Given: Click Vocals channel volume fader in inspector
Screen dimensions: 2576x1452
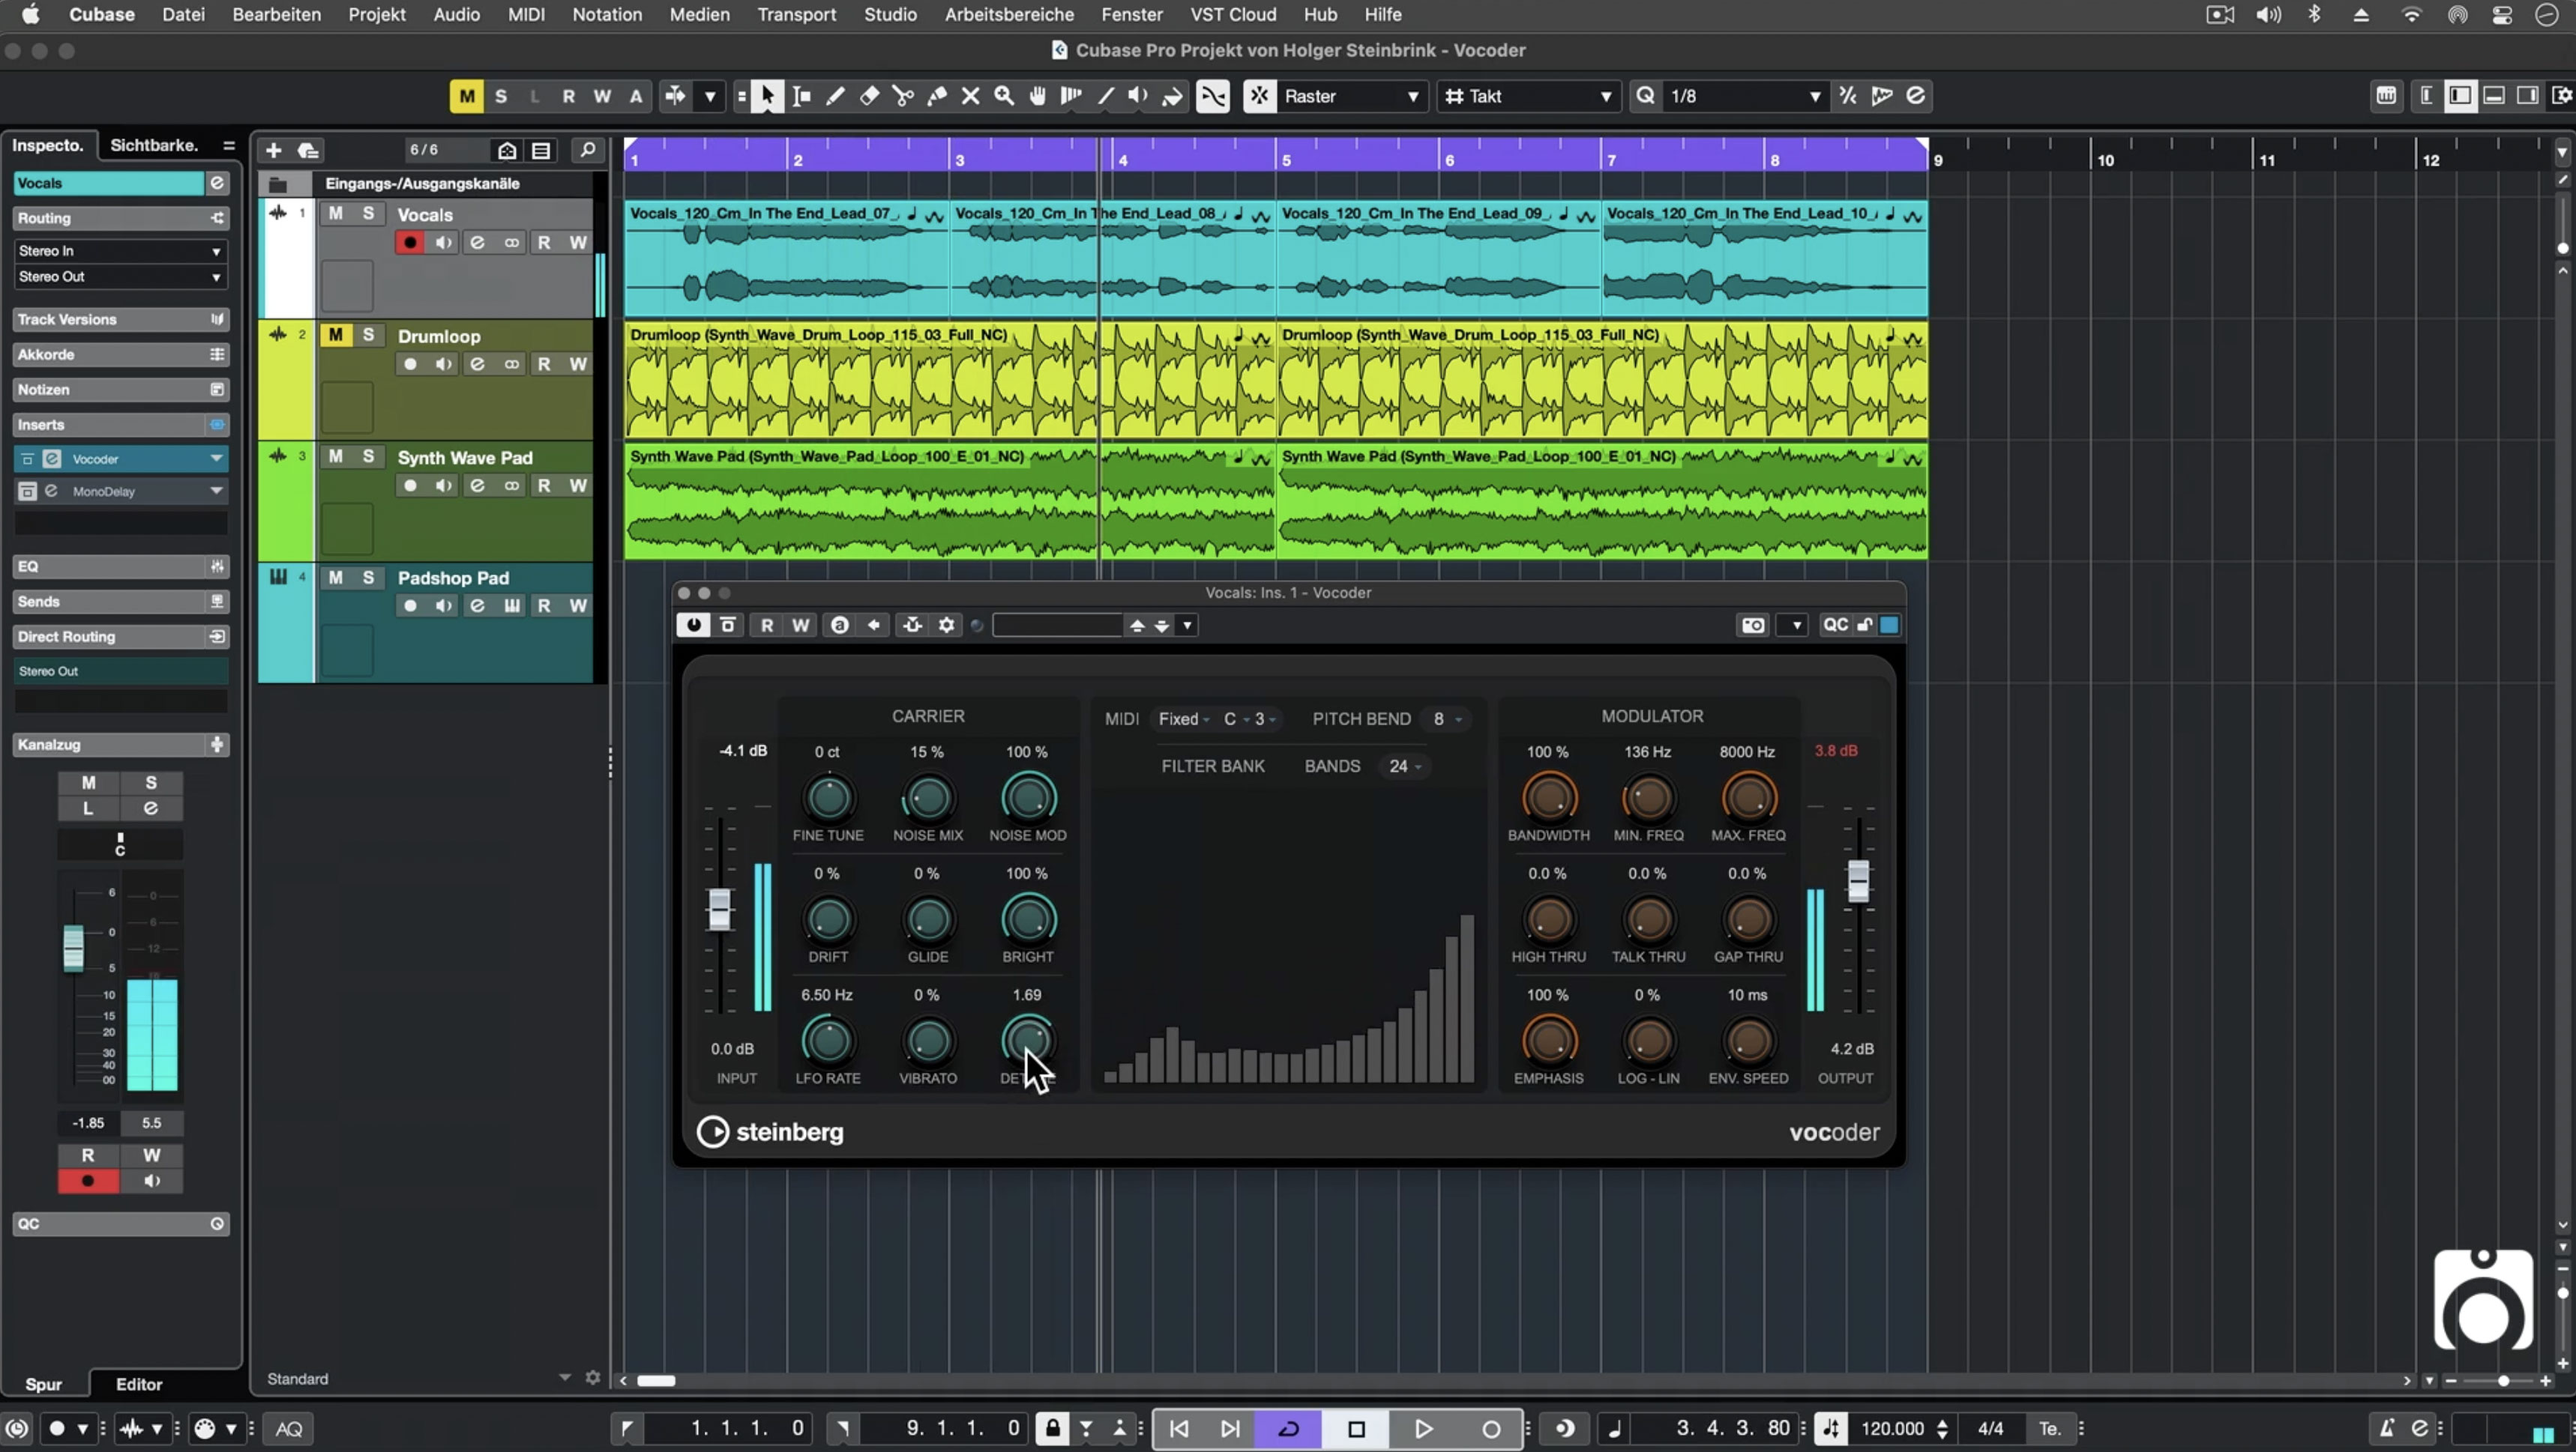Looking at the screenshot, I should coord(74,949).
